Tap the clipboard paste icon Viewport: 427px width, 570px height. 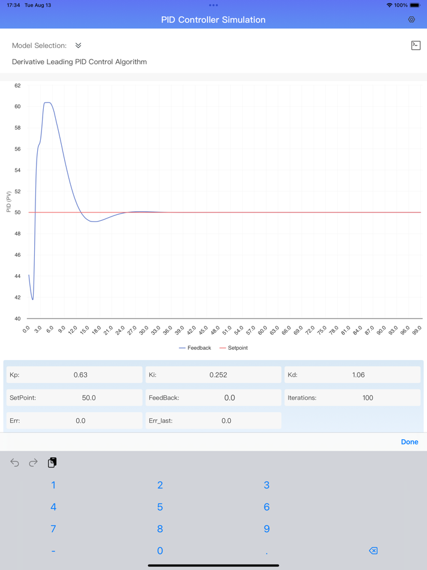[x=52, y=463]
